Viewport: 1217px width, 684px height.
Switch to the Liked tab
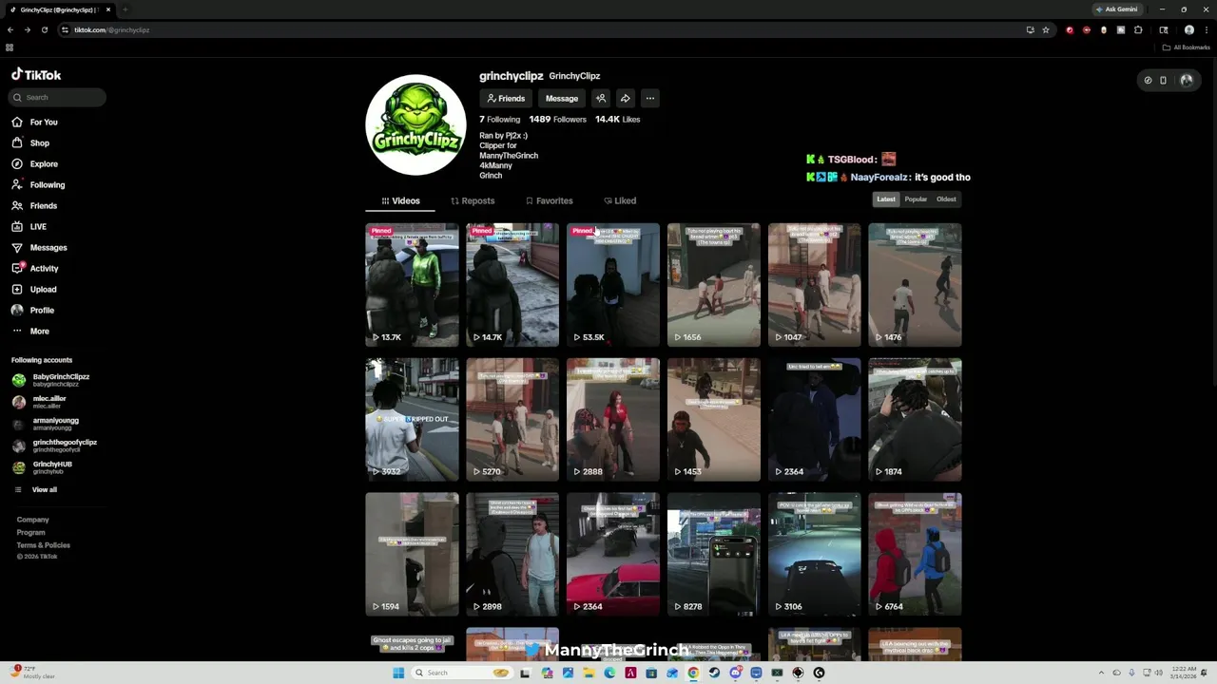[620, 200]
